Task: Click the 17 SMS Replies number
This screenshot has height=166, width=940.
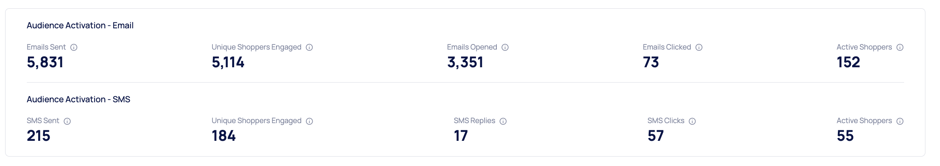Action: tap(461, 136)
